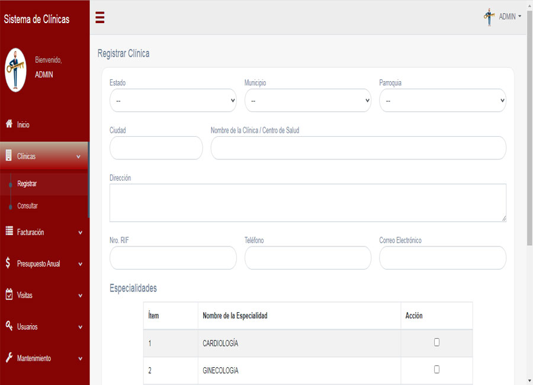The width and height of the screenshot is (533, 385).
Task: Check the CARDIOLOGÍA specialty checkbox
Action: pos(436,342)
